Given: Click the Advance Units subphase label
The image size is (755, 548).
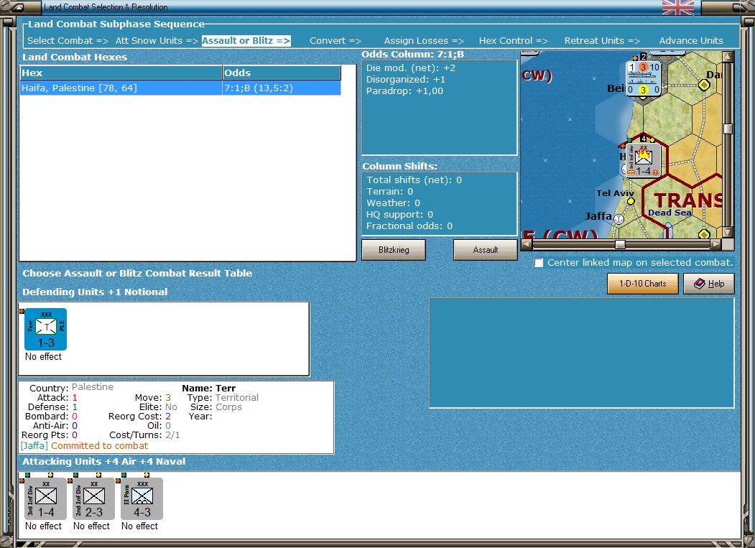Looking at the screenshot, I should pos(691,41).
